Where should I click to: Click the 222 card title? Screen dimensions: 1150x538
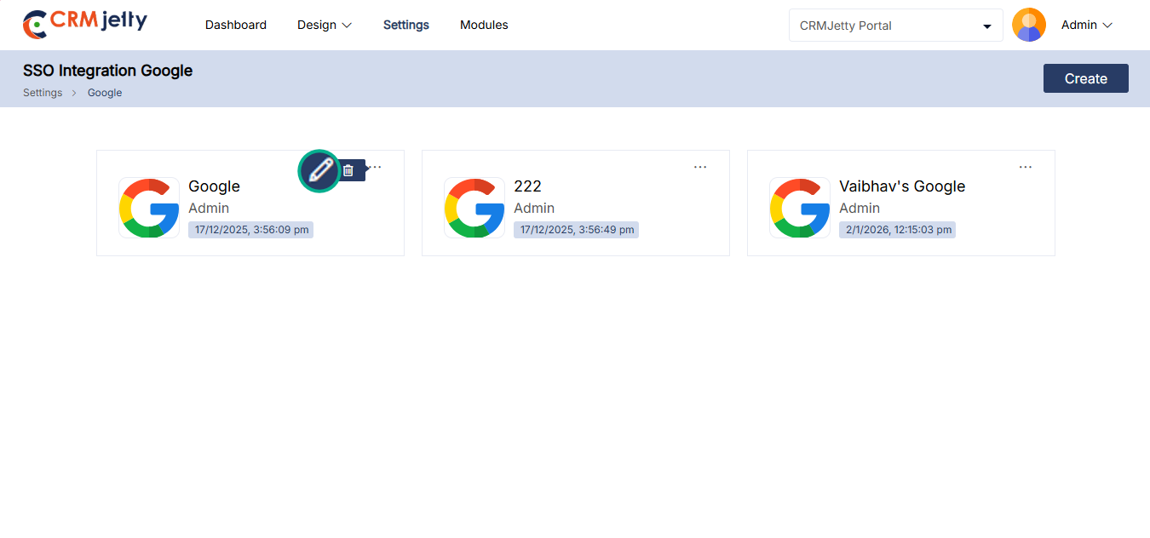click(527, 186)
